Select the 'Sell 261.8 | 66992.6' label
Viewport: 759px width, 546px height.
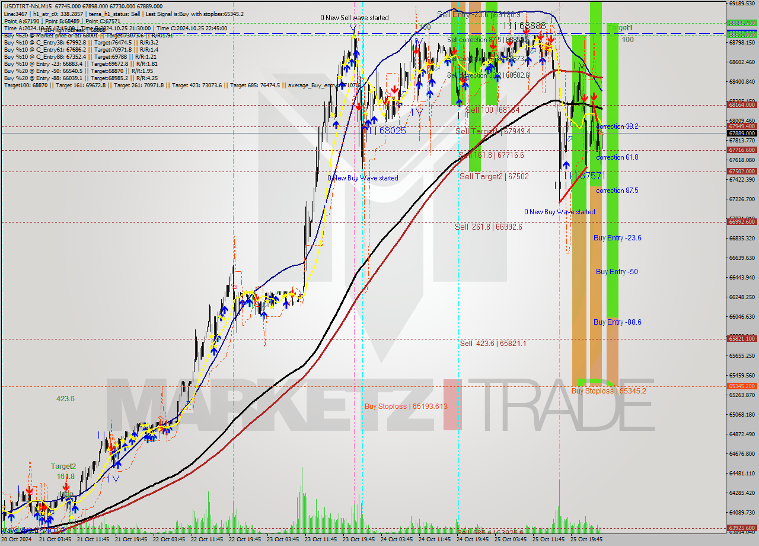tap(489, 227)
